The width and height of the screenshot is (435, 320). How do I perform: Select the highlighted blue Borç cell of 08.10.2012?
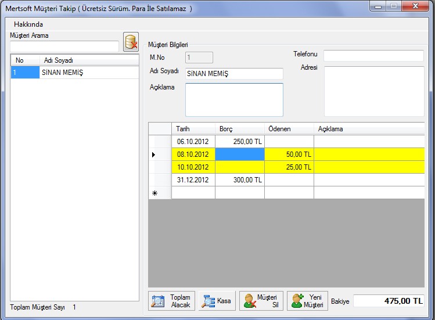(x=240, y=154)
